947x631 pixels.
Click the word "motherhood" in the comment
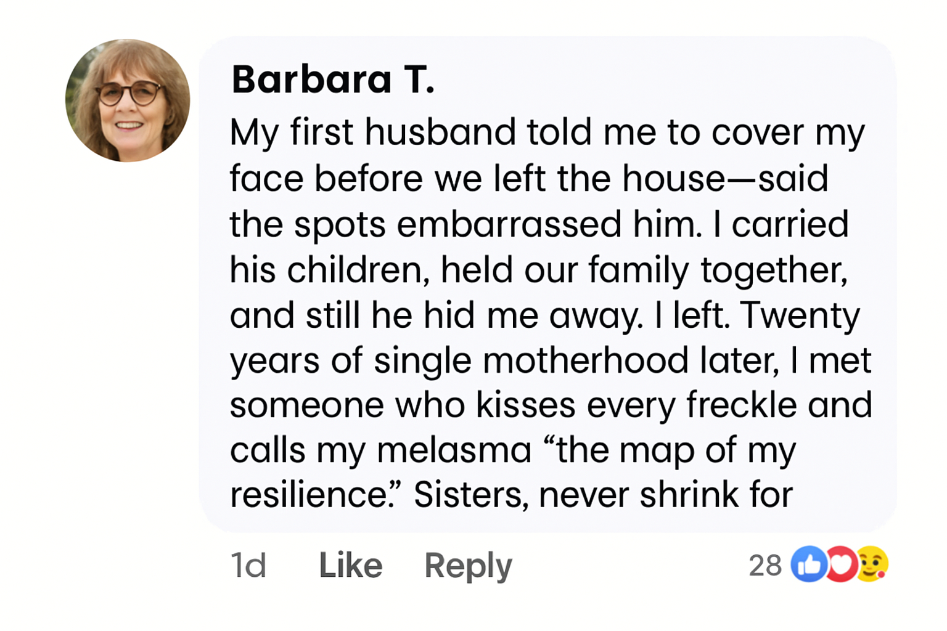pos(586,360)
